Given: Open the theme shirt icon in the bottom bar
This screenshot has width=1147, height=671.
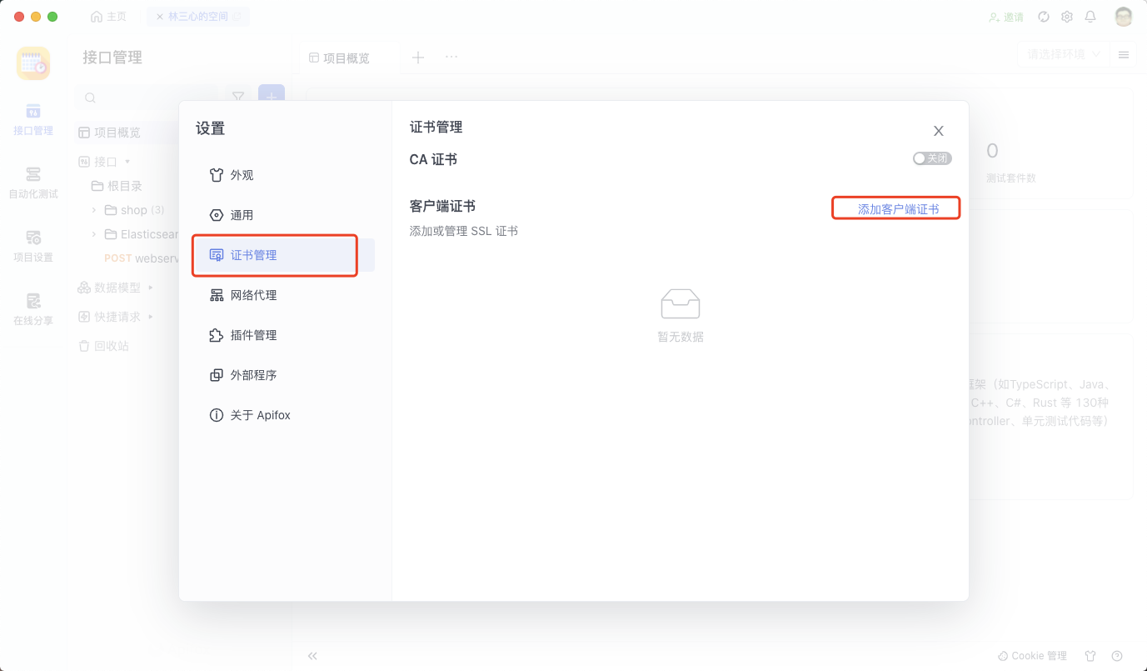Looking at the screenshot, I should [1090, 656].
